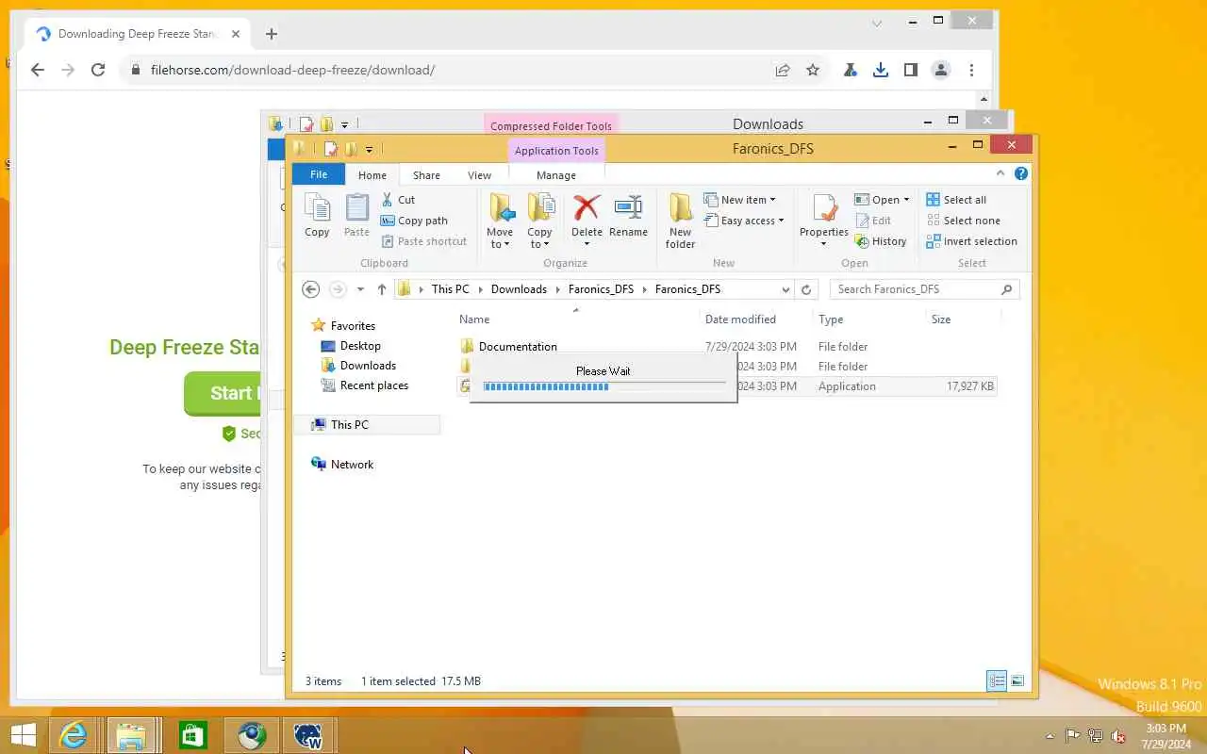Switch to the View ribbon tab
The image size is (1207, 754).
tap(479, 175)
